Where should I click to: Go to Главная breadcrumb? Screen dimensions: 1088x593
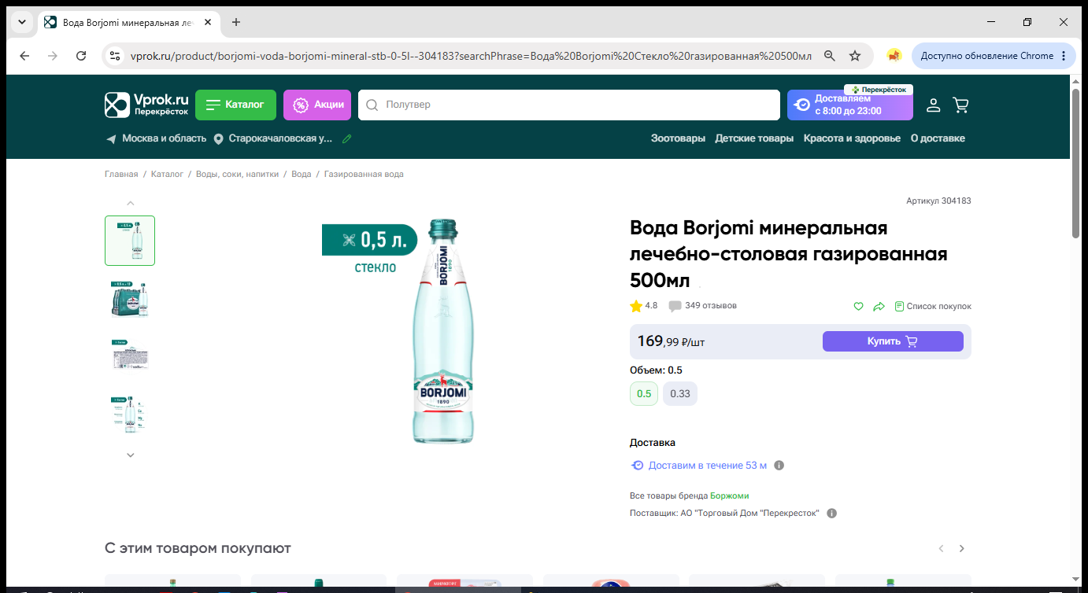coord(121,174)
